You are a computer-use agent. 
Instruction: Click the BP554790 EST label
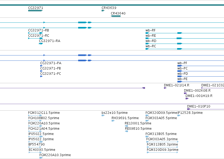pyautogui.click(x=36, y=144)
